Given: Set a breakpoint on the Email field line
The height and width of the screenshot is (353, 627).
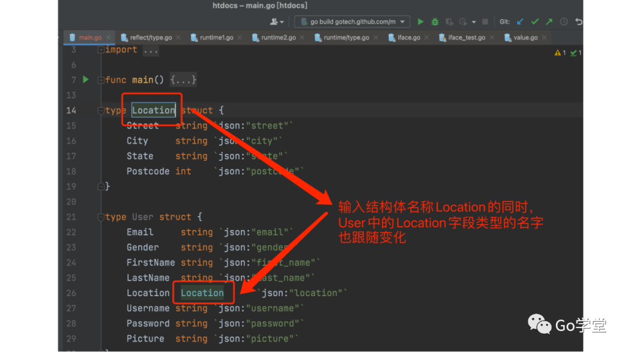Looking at the screenshot, I should point(89,232).
